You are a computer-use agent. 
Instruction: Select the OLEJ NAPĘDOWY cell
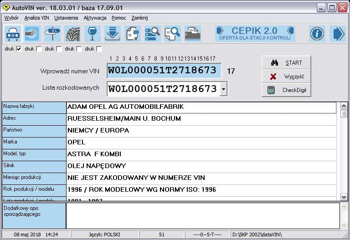pos(201,167)
